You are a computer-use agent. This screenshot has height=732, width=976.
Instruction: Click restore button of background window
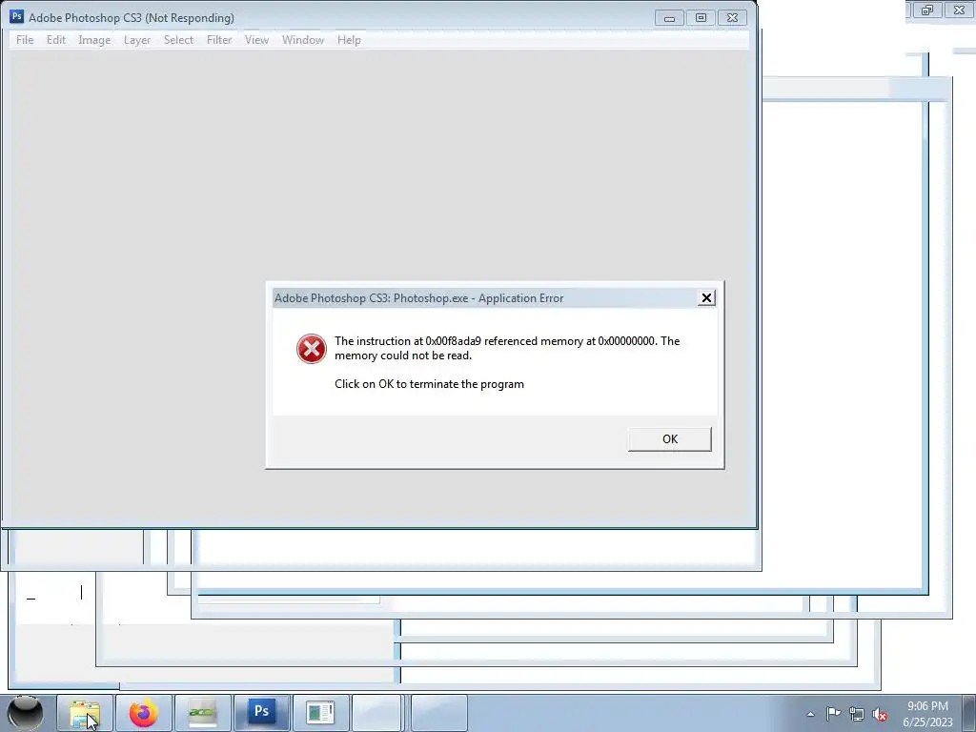point(927,10)
